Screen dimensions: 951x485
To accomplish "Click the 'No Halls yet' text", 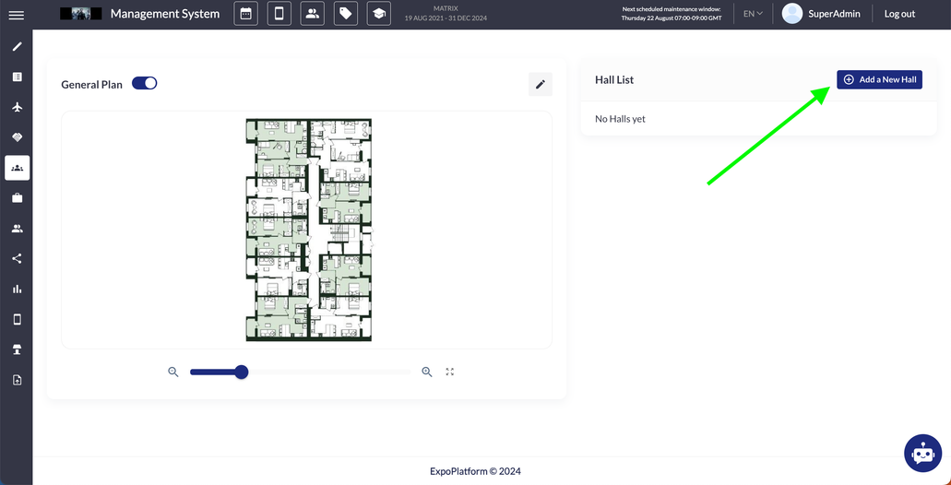I will point(620,119).
